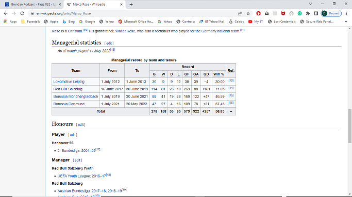Open the second Yahoo bookmark

coord(165,22)
